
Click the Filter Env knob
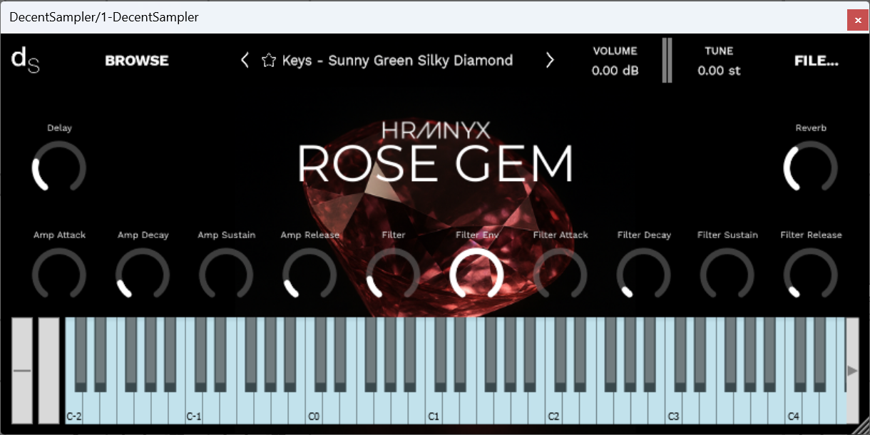[477, 275]
